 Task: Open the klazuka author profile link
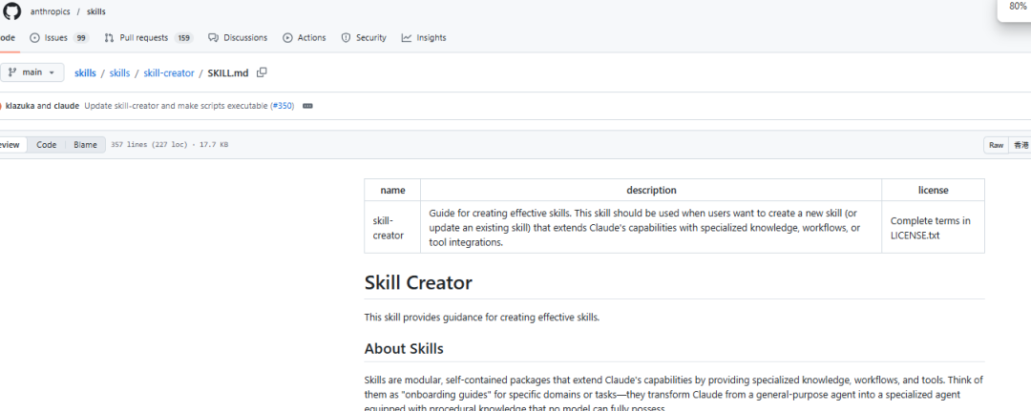20,106
